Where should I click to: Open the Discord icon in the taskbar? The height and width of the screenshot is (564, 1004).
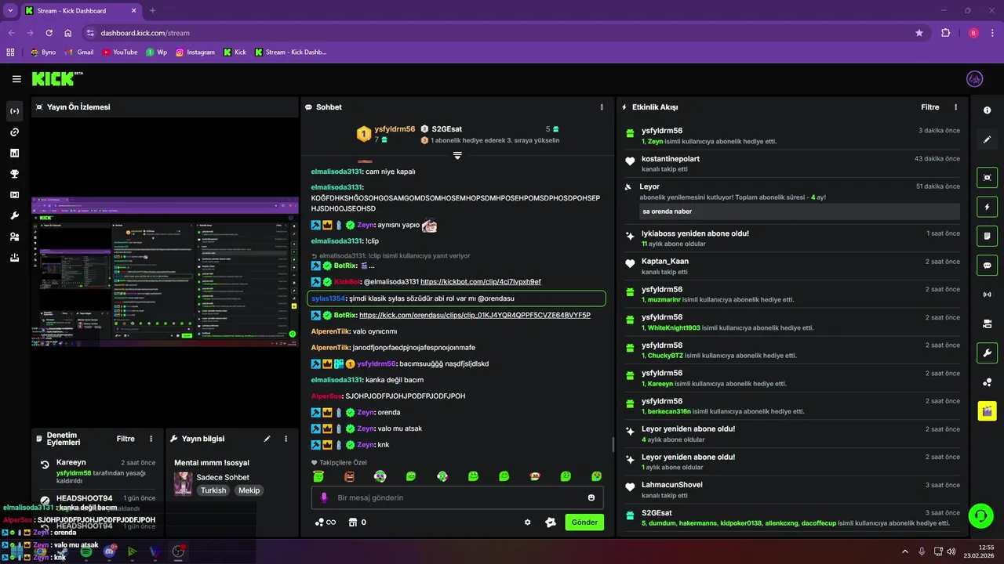click(109, 551)
